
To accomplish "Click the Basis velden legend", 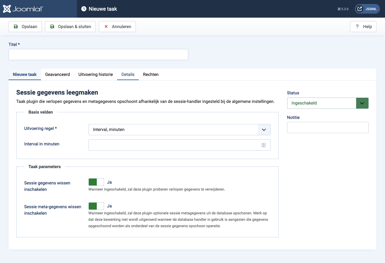I will [41, 112].
